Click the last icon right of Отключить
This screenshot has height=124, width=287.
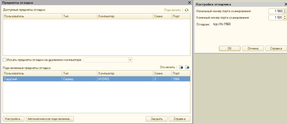pos(187,67)
